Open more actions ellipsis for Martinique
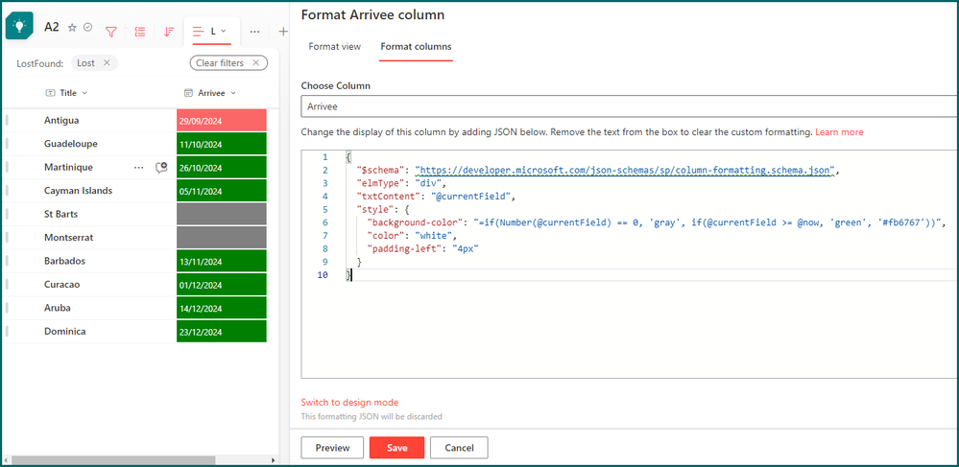This screenshot has width=959, height=467. (x=138, y=167)
